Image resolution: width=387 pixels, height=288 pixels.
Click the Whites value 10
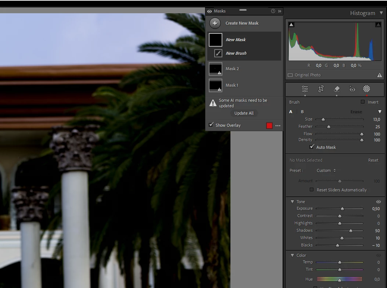pyautogui.click(x=377, y=238)
